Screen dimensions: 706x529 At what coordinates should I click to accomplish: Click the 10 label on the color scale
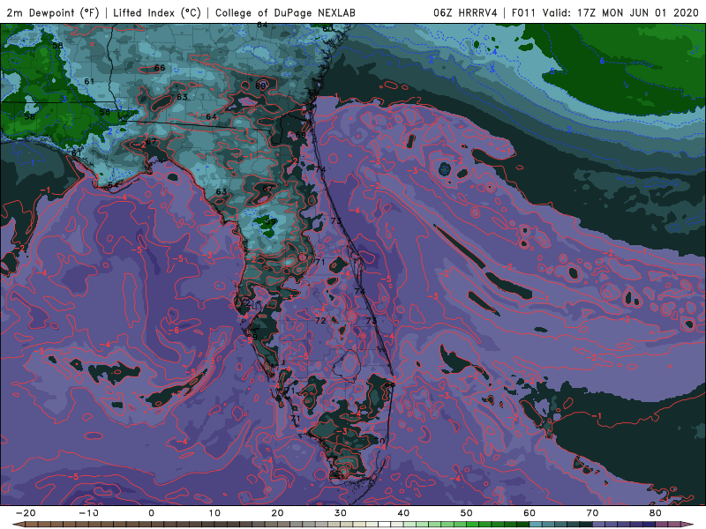[214, 513]
